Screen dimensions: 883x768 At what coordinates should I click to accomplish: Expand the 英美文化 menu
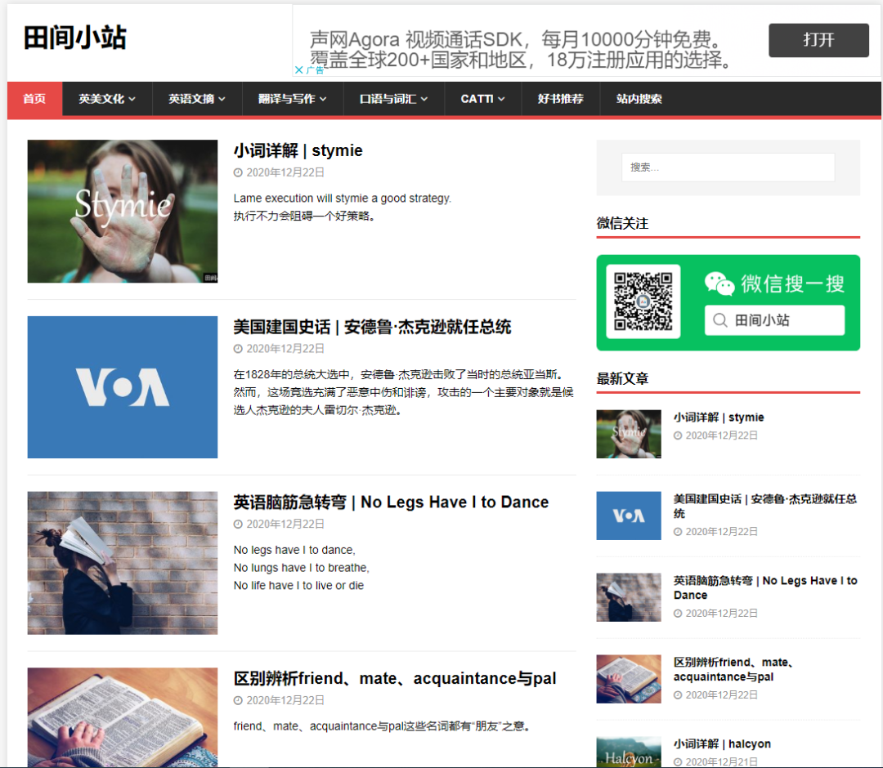tap(107, 99)
